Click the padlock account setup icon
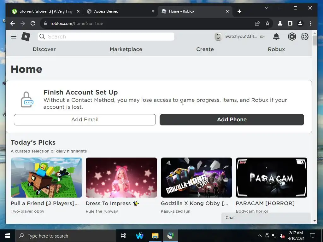The image size is (323, 242). tap(27, 100)
